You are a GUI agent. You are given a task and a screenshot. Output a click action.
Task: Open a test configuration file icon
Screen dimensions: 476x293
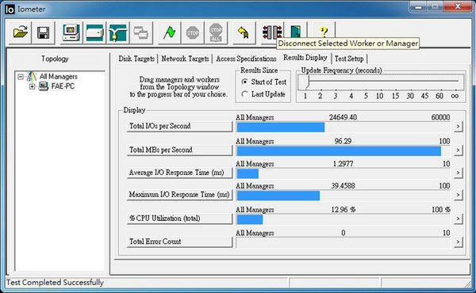coord(20,32)
